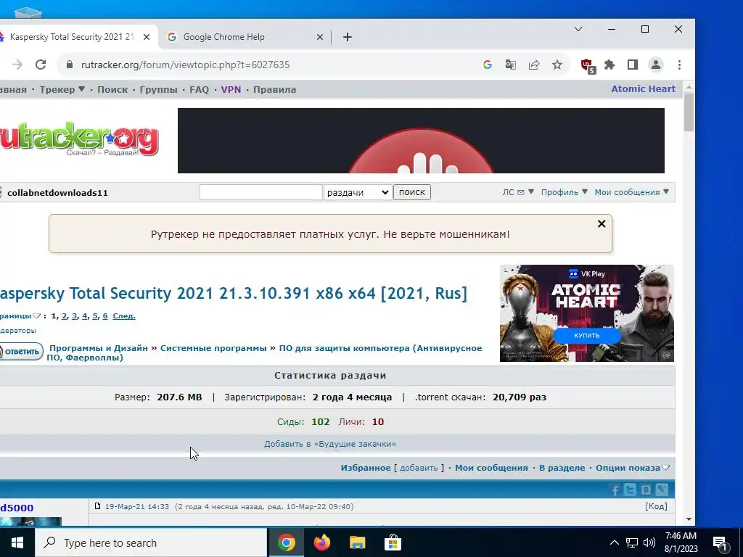The height and width of the screenshot is (557, 743).
Task: Open the FAQ menu link
Action: [x=199, y=89]
